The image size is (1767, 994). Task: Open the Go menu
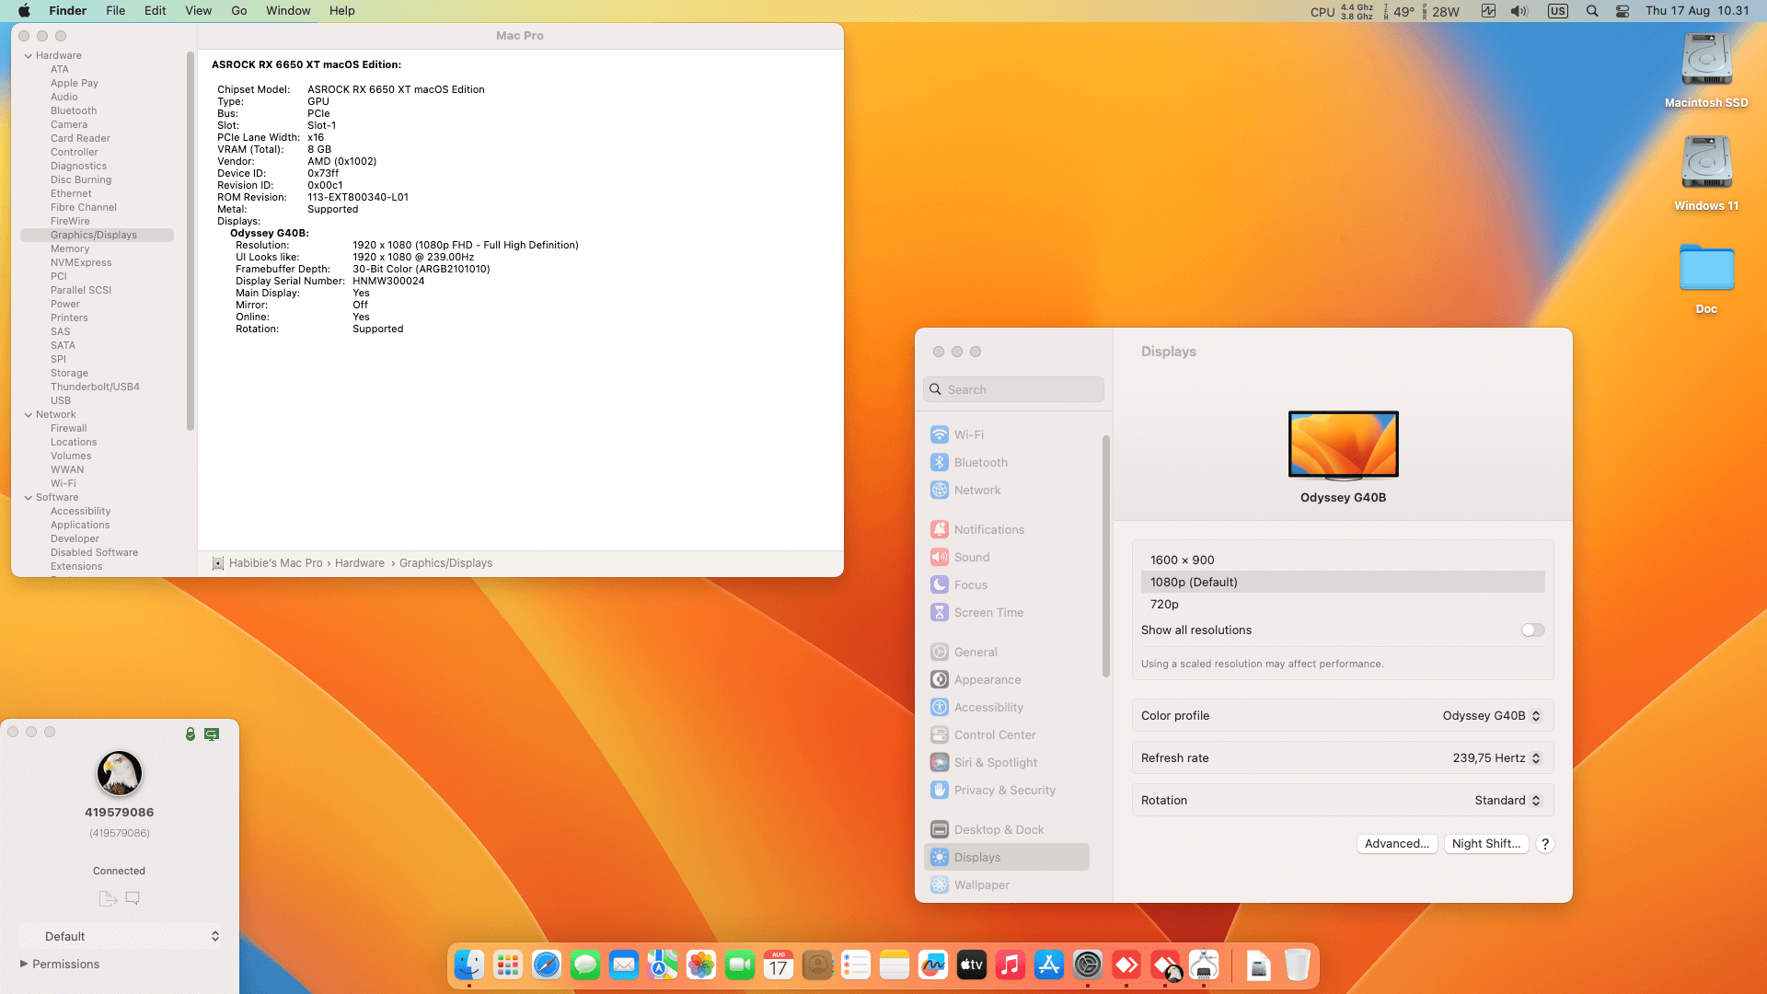click(x=239, y=11)
